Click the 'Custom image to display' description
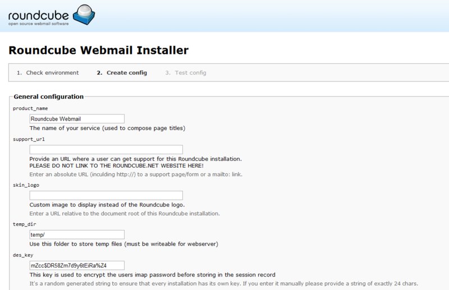The width and height of the screenshot is (449, 290). pyautogui.click(x=107, y=205)
